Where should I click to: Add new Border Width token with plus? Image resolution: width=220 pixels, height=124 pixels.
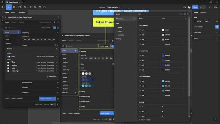(58, 82)
